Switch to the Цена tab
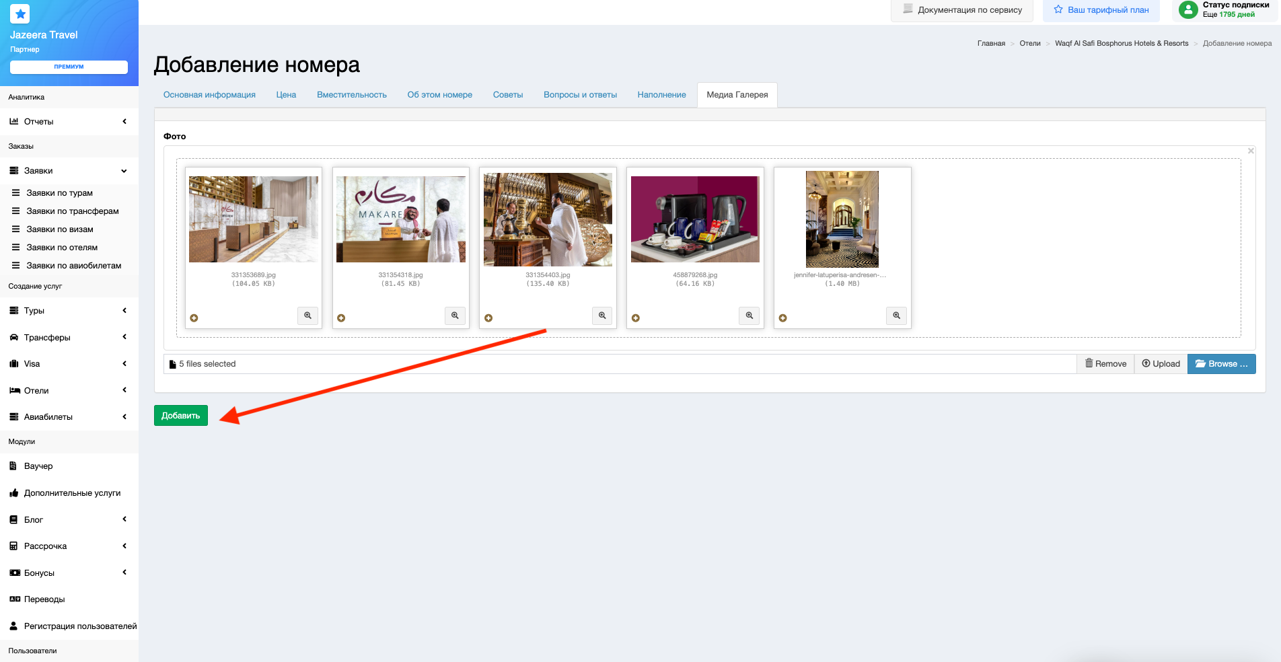Image resolution: width=1281 pixels, height=662 pixels. (x=286, y=95)
